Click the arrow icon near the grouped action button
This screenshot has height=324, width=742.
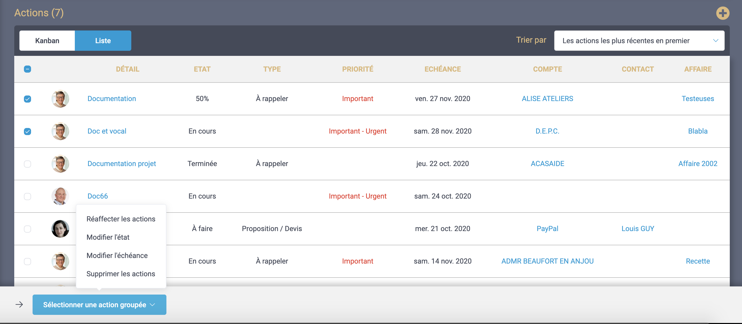pos(19,304)
